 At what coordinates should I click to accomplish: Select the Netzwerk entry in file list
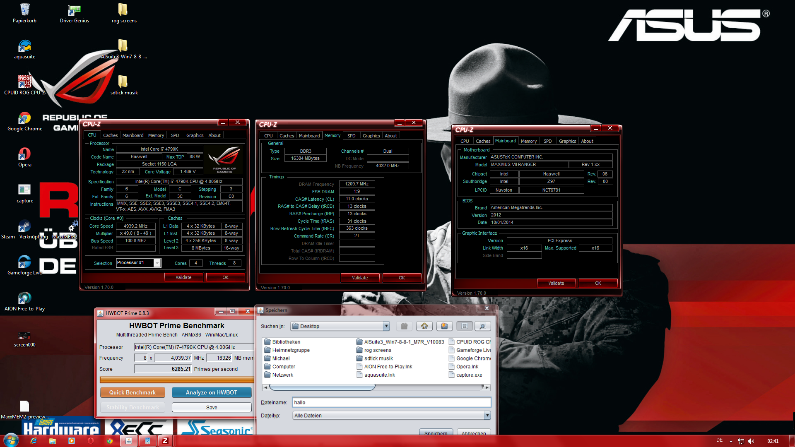click(x=279, y=375)
